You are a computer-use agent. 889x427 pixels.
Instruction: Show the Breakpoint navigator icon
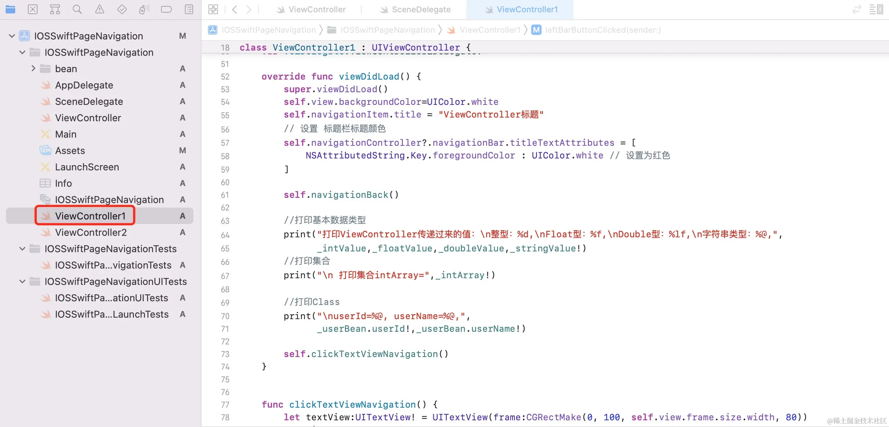click(166, 9)
